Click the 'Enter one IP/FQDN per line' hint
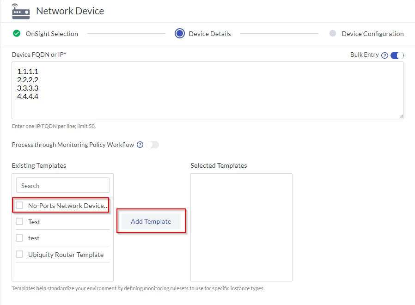Screen dimensions: 415x305 pyautogui.click(x=54, y=126)
